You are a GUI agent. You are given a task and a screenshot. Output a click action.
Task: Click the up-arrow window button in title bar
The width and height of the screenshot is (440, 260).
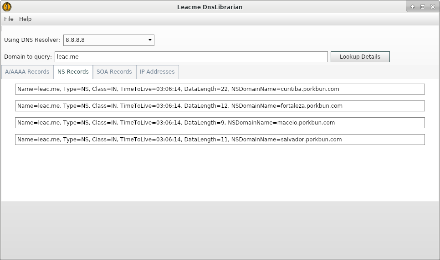412,7
